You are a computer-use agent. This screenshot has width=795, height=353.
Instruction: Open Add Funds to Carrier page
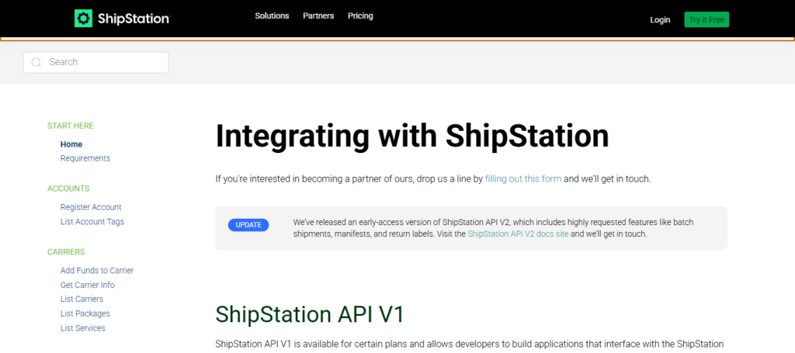coord(97,271)
